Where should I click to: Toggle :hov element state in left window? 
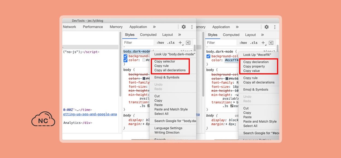(160, 42)
